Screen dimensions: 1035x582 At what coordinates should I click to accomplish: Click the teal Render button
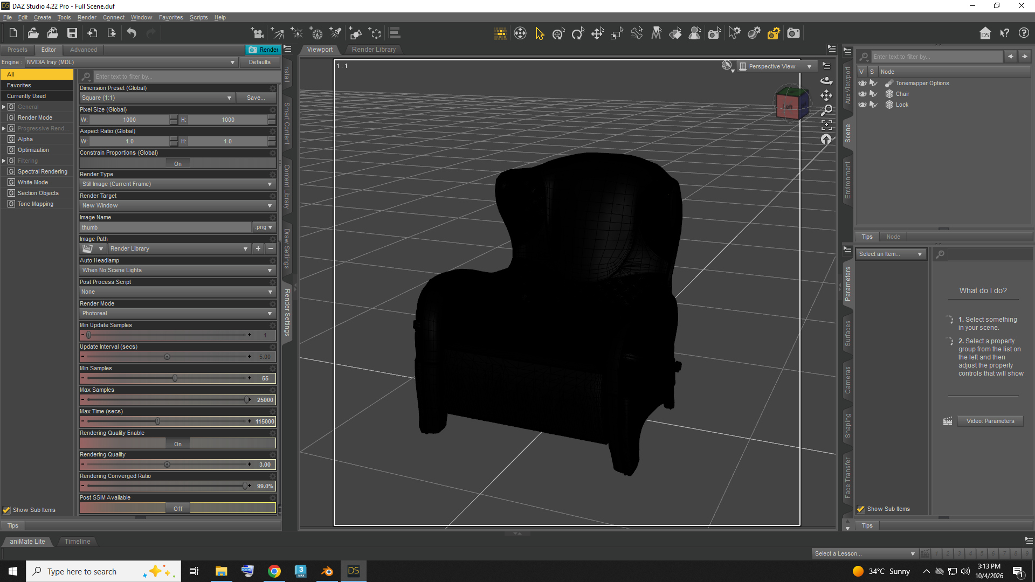pyautogui.click(x=263, y=50)
